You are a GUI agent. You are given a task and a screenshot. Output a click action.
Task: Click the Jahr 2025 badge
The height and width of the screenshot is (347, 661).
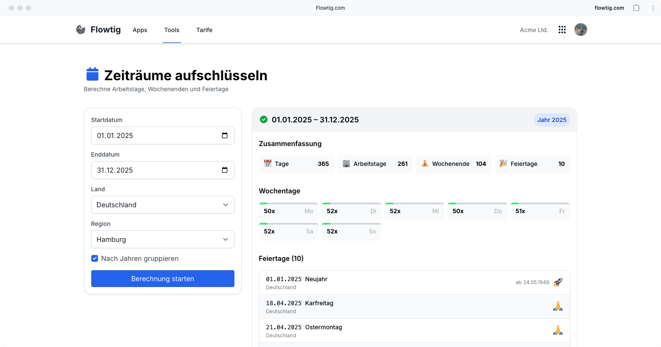click(552, 120)
